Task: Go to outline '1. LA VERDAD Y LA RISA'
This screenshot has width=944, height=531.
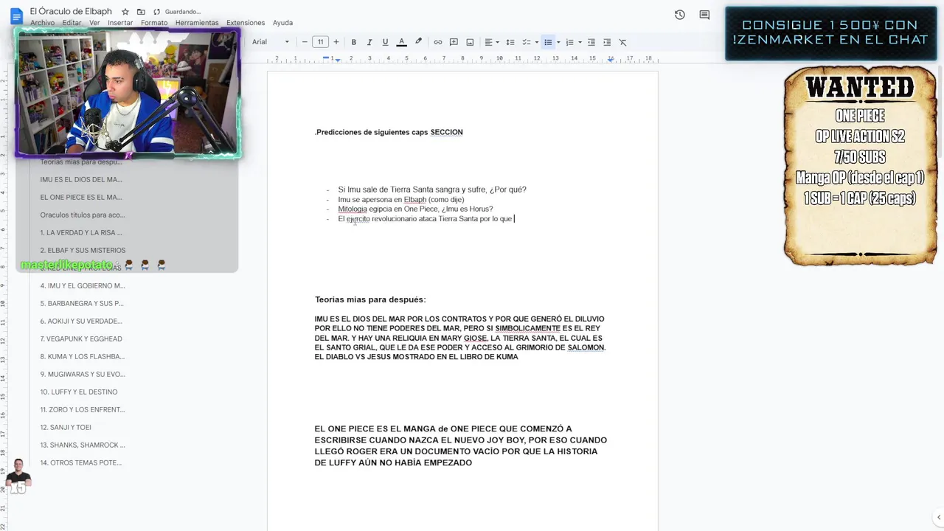Action: 81,232
